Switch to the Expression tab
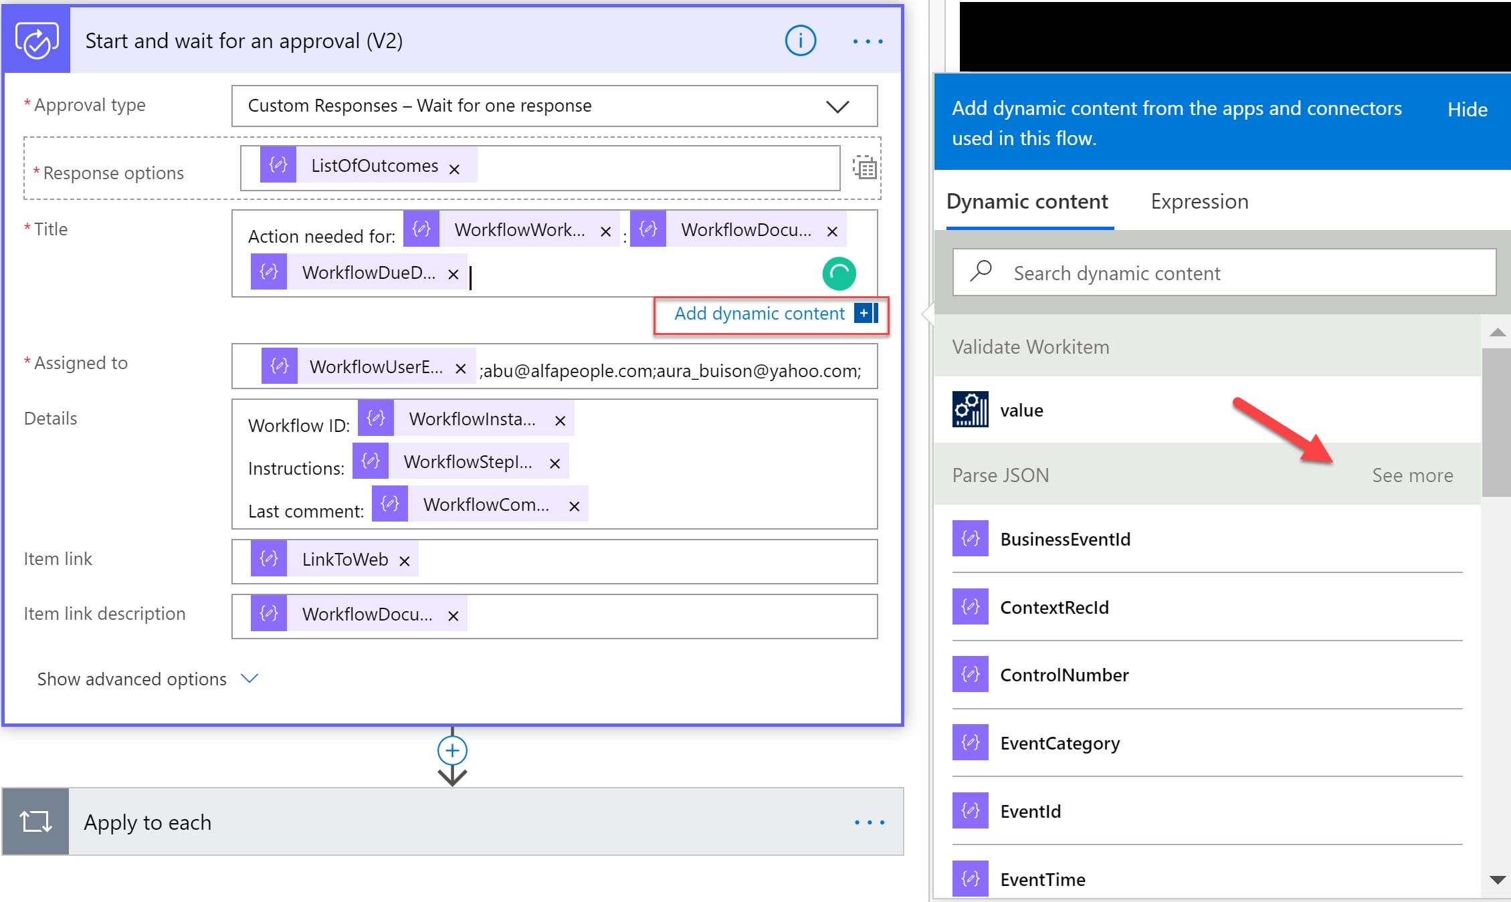The width and height of the screenshot is (1511, 902). click(1199, 201)
